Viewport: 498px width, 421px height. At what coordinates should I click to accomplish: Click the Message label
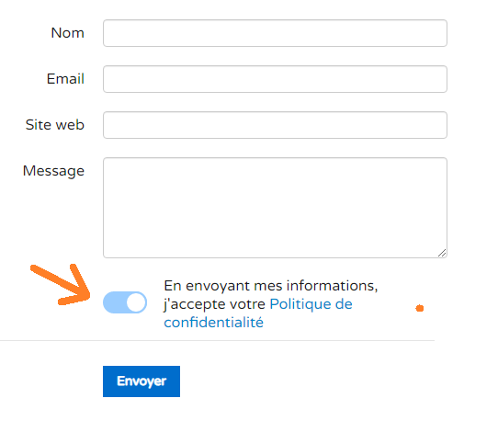[x=53, y=171]
